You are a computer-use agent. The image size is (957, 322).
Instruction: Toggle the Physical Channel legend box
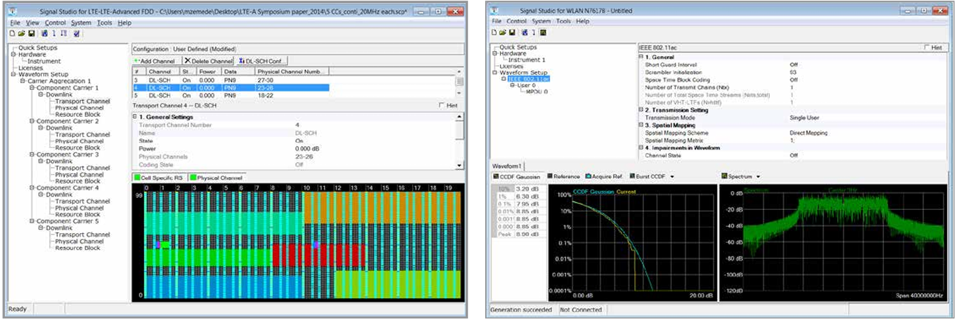[216, 178]
